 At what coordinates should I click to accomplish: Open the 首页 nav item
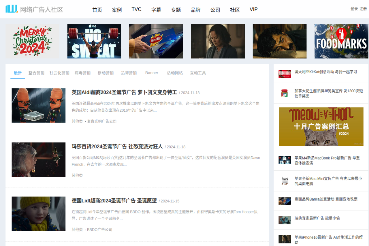pos(97,10)
